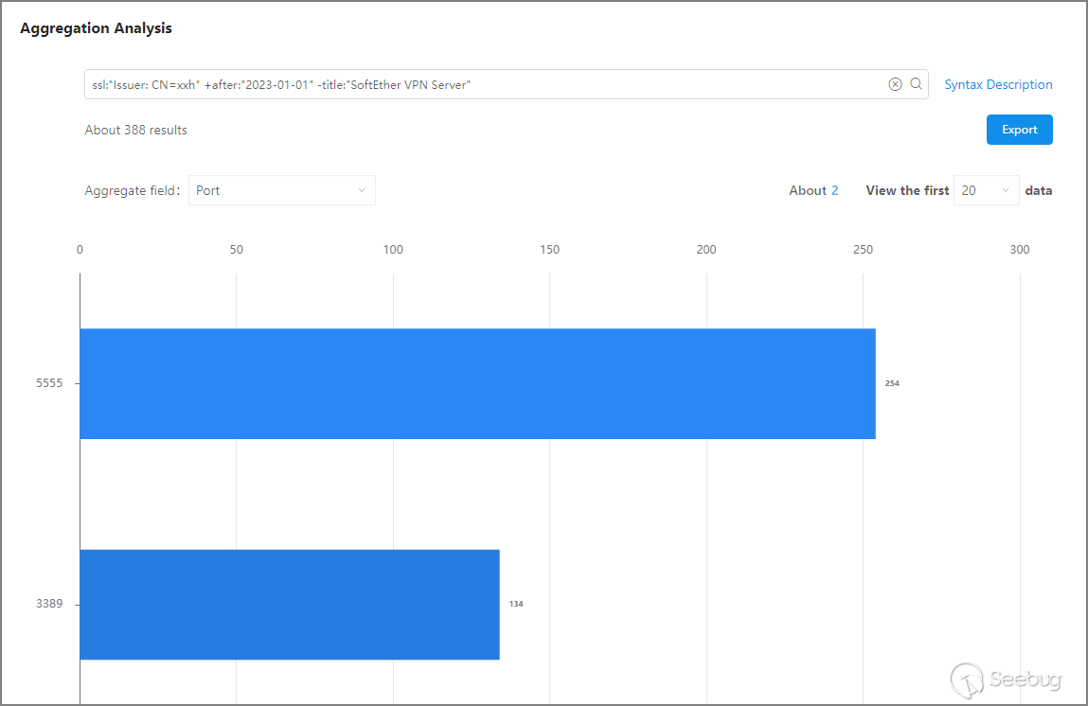1088x706 pixels.
Task: Click the 150 tick on the top axis
Action: [x=549, y=250]
